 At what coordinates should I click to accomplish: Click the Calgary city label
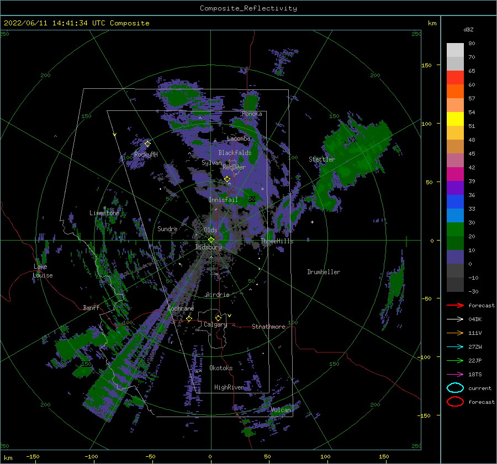tap(215, 324)
